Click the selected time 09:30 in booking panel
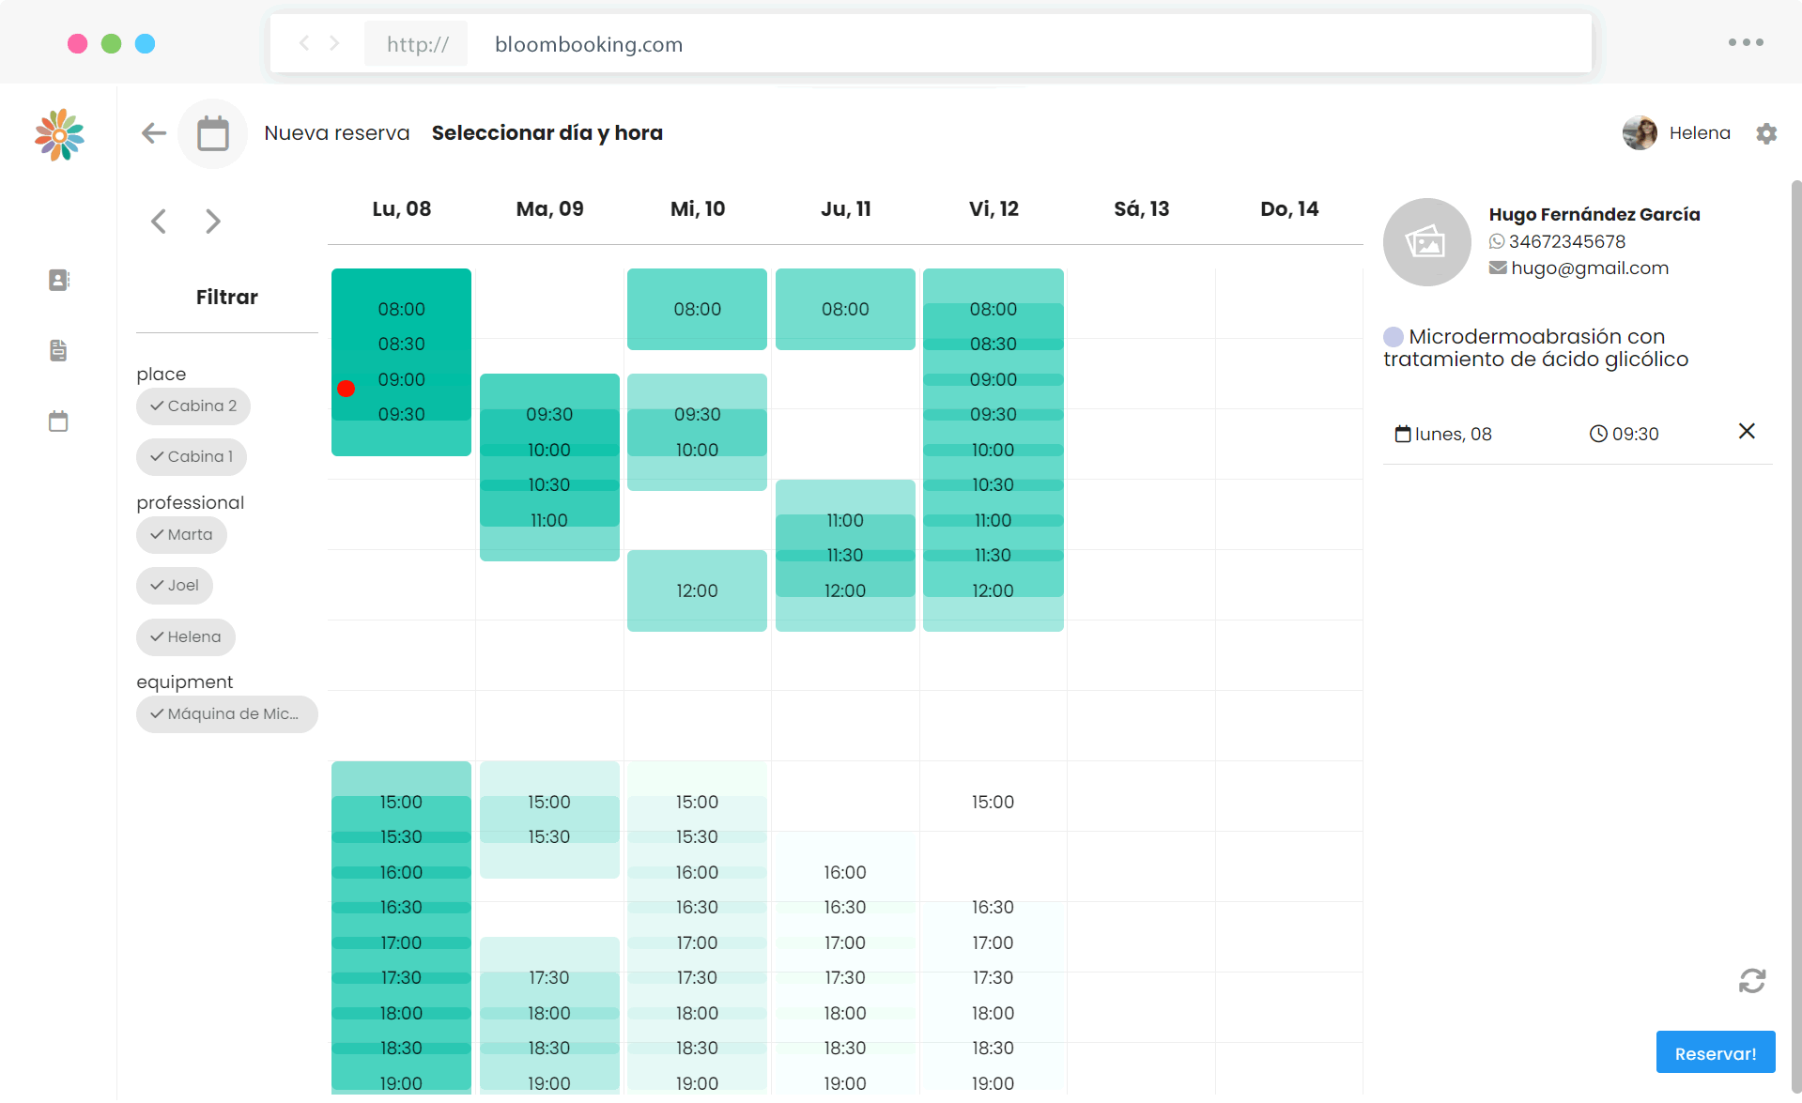Viewport: 1802px width, 1103px height. point(1625,434)
